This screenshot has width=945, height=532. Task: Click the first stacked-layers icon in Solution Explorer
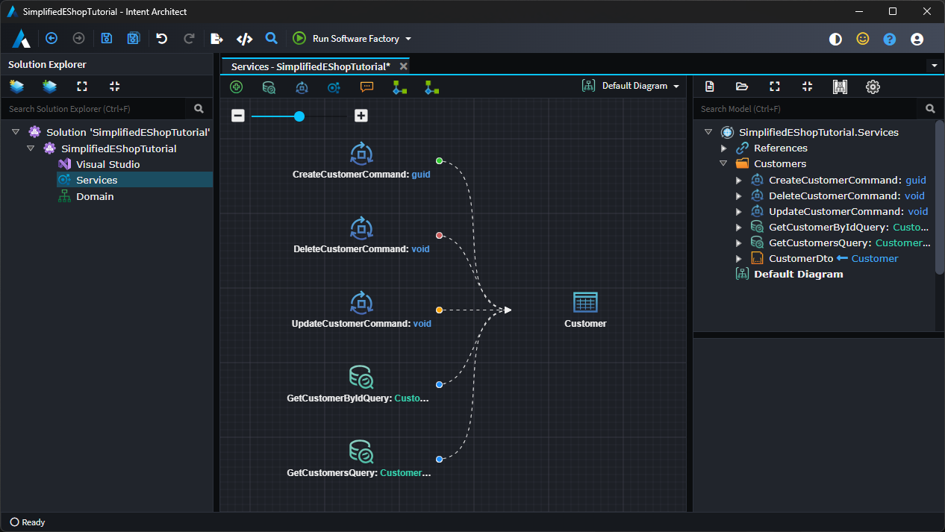tap(16, 87)
